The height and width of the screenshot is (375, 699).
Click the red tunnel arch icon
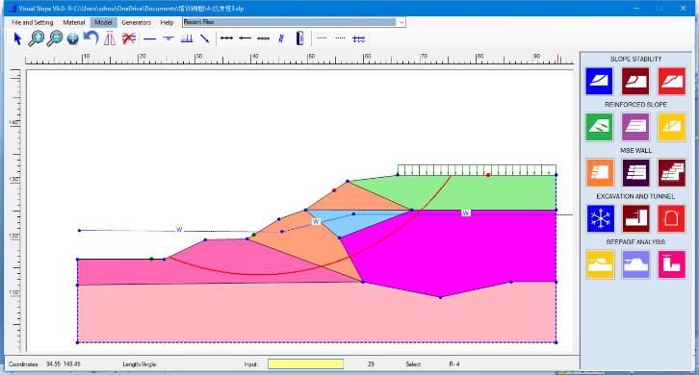point(671,218)
